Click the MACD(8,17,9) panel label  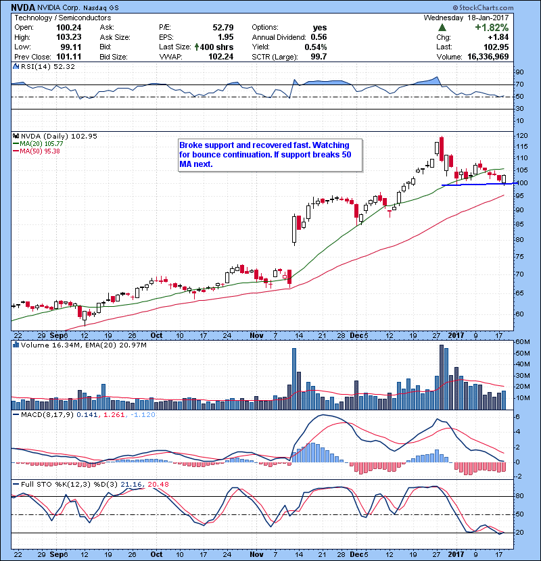pos(47,415)
